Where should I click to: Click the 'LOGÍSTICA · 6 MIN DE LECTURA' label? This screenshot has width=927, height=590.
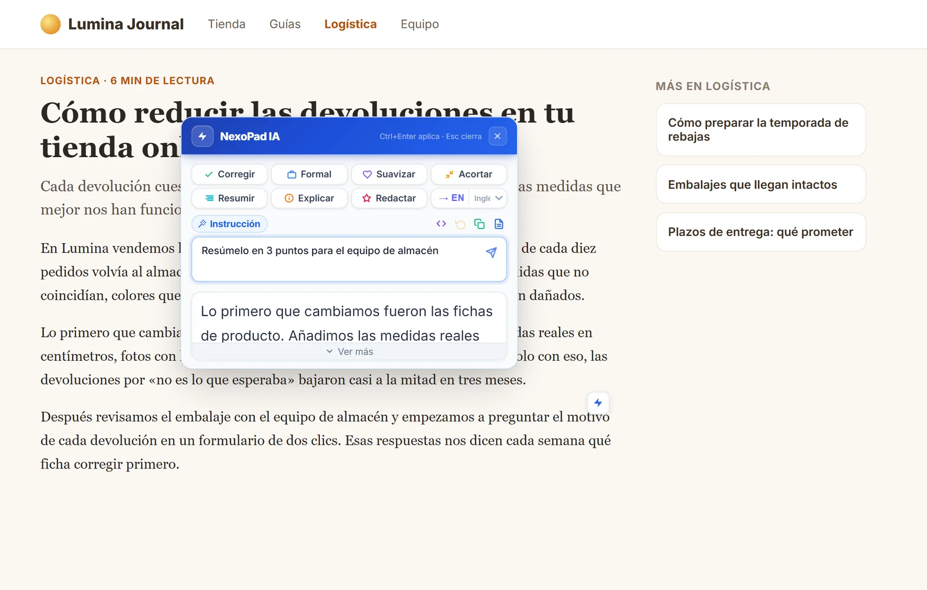click(127, 81)
